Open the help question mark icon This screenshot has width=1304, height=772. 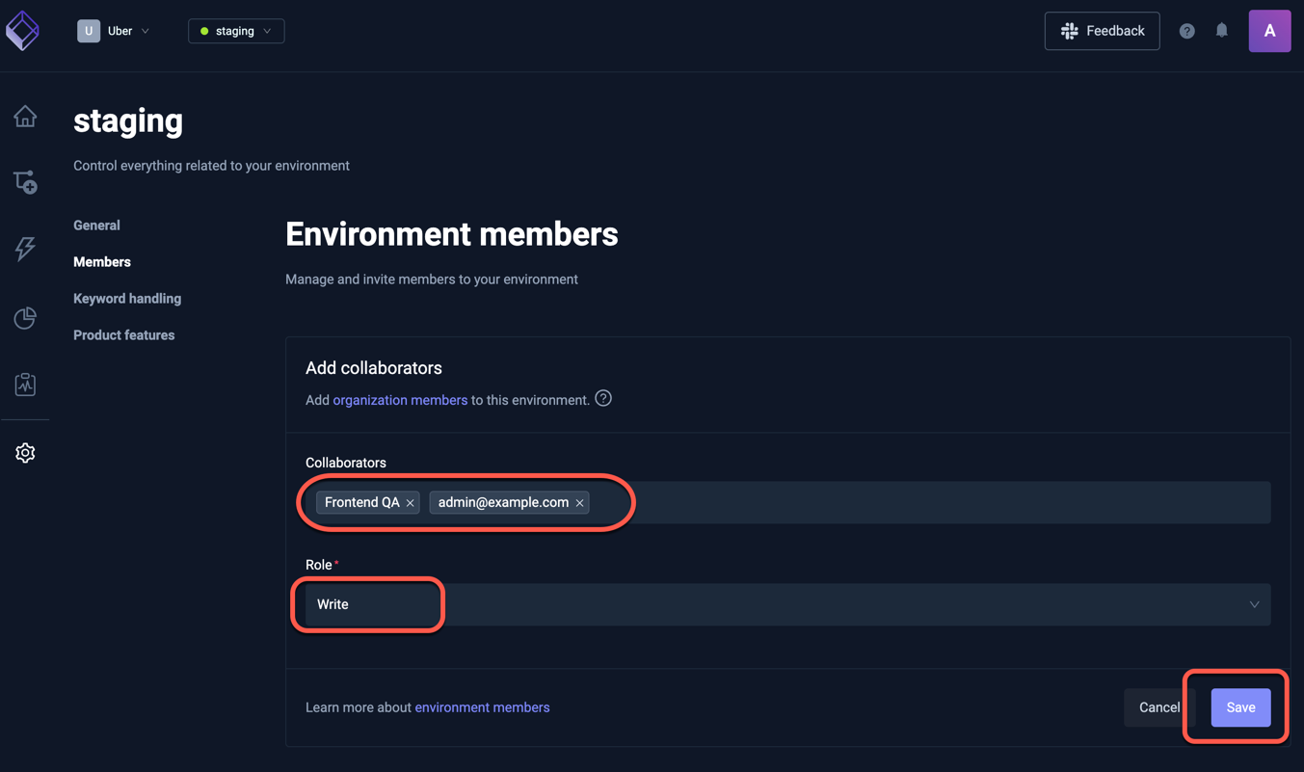tap(1186, 30)
